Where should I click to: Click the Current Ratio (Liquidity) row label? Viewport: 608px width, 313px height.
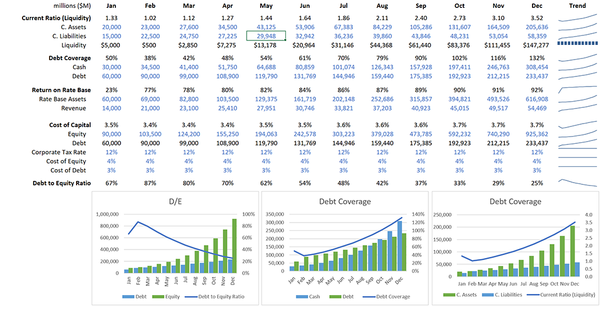(56, 18)
